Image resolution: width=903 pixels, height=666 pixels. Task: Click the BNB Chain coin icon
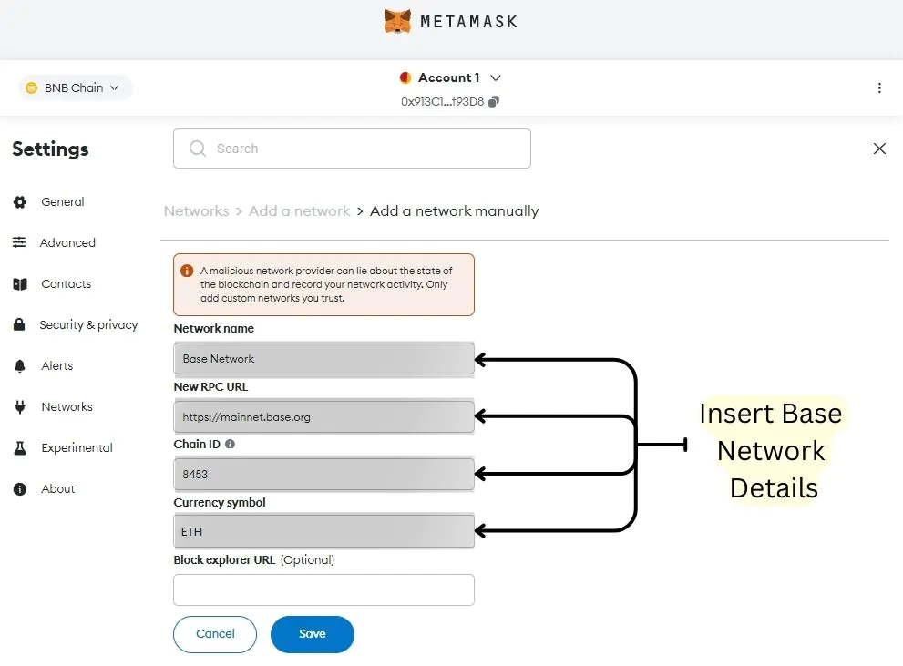32,87
